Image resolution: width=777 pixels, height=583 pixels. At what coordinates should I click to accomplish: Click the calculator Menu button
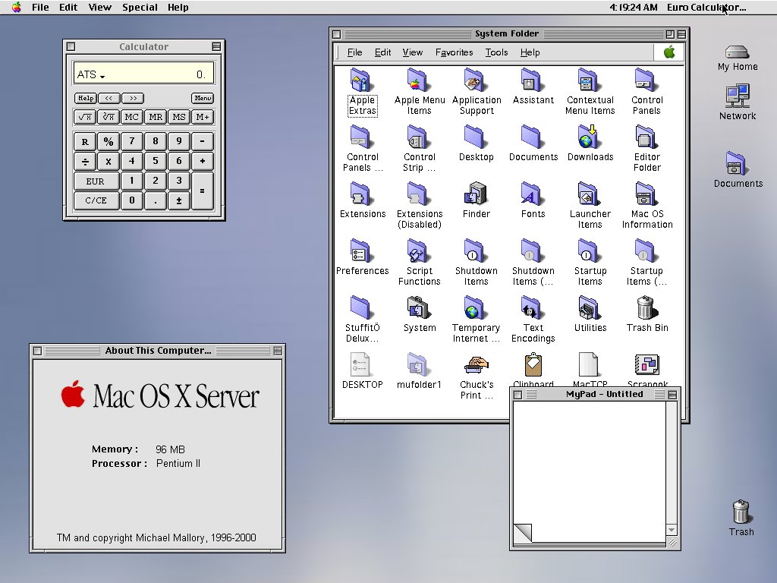[x=203, y=98]
